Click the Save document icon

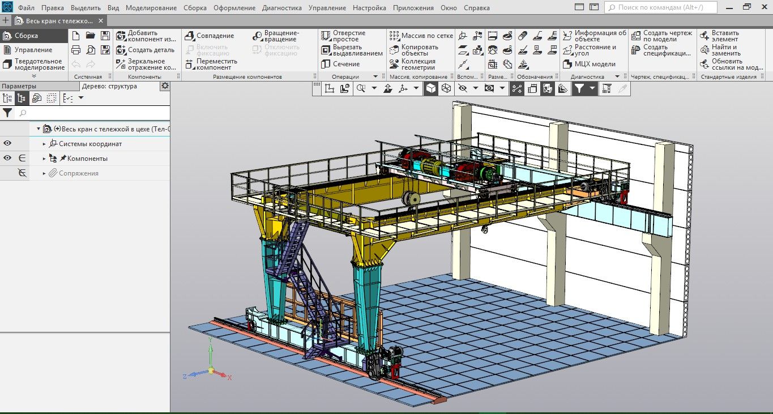[105, 36]
